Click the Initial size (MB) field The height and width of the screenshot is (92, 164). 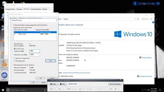(34, 51)
